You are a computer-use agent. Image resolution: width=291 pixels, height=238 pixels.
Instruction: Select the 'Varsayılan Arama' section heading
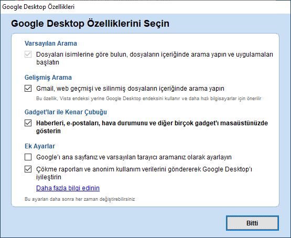(x=51, y=44)
